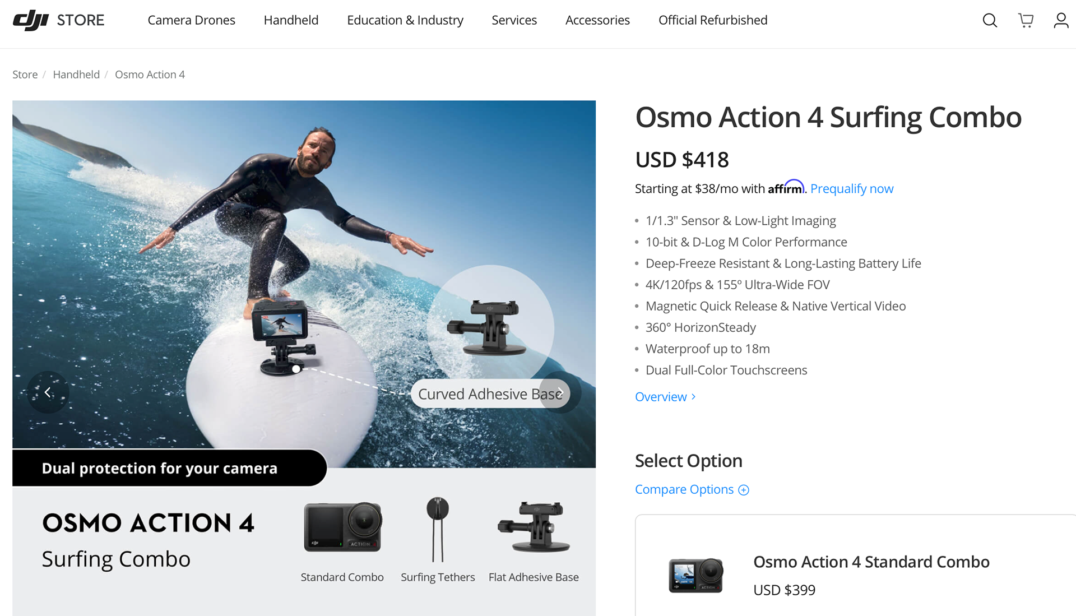The width and height of the screenshot is (1076, 616).
Task: Expand the Education & Industry menu
Action: pyautogui.click(x=405, y=20)
